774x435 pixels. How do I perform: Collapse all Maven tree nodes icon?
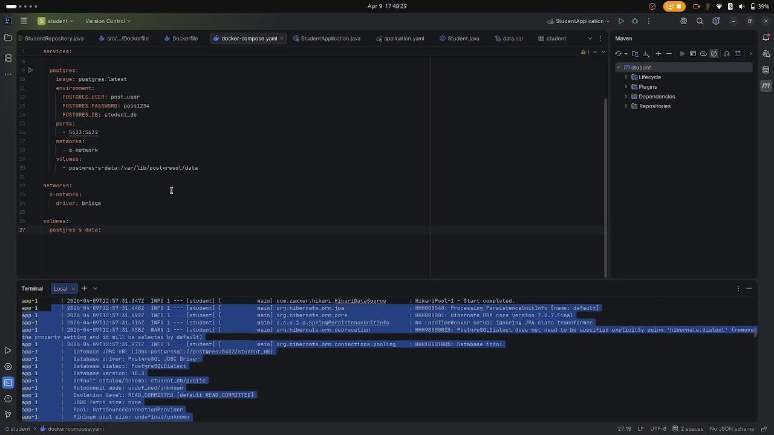(738, 54)
